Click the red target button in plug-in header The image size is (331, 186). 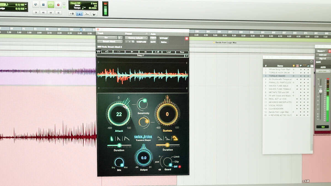click(x=187, y=39)
